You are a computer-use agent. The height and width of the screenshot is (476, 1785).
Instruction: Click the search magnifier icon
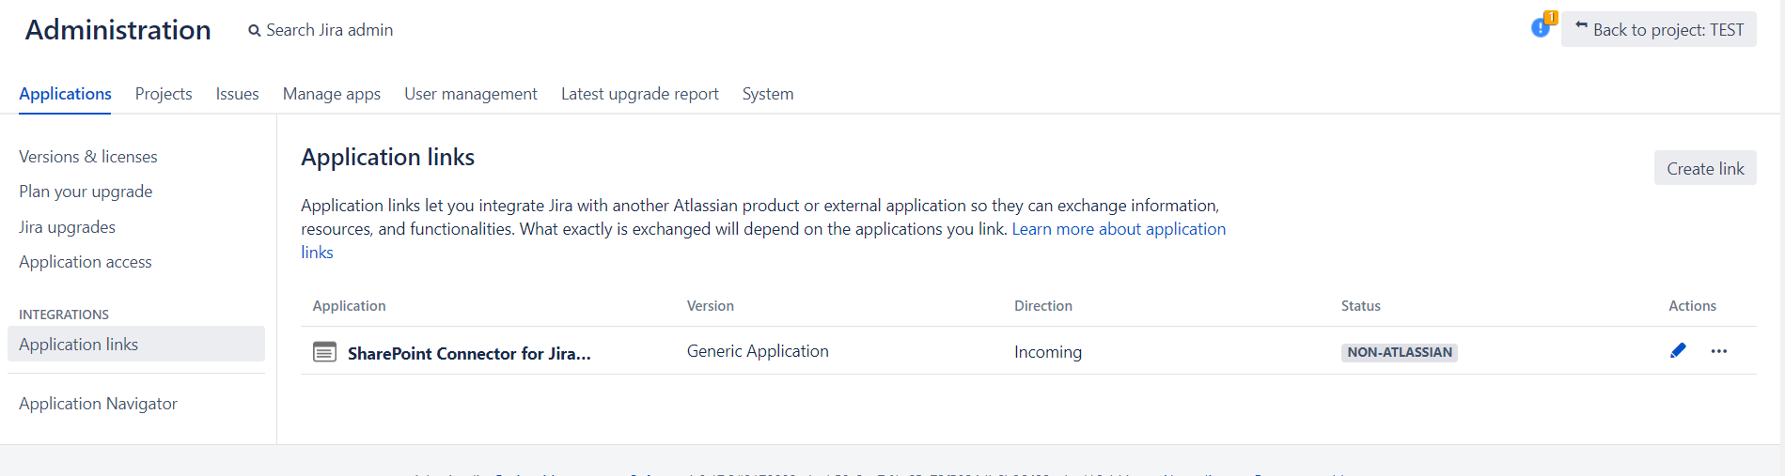click(254, 31)
